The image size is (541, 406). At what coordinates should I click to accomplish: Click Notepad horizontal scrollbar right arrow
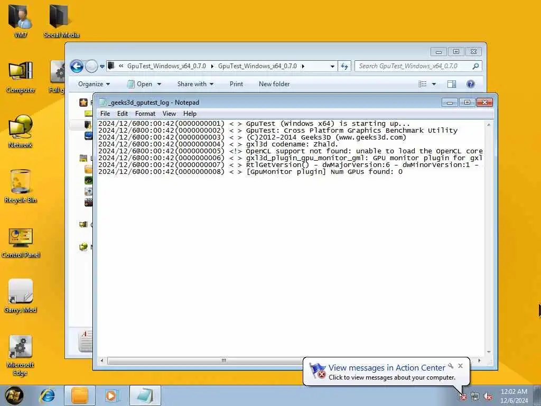coord(479,361)
